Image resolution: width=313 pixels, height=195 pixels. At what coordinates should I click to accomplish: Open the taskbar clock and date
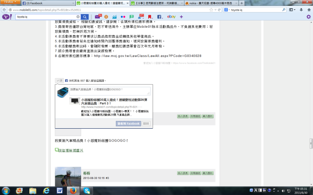[x=301, y=191]
